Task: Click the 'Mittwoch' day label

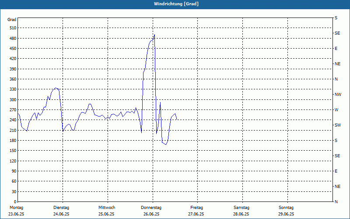Action: (x=107, y=208)
